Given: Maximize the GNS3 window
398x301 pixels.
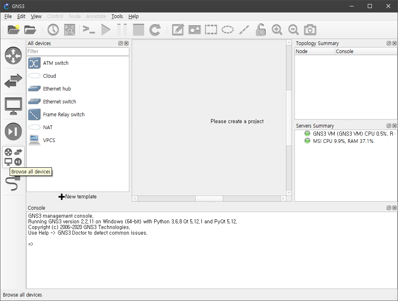Looking at the screenshot, I should (x=370, y=6).
